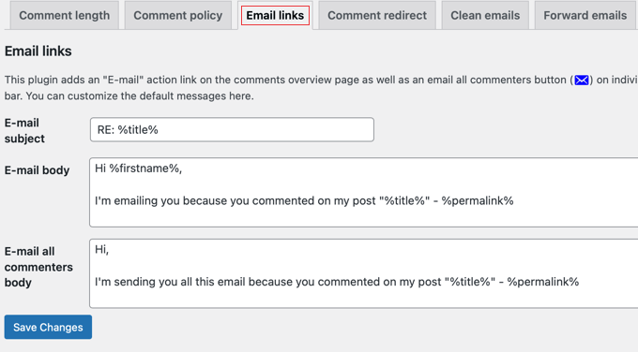Viewport: 638px width, 352px height.
Task: Click the Save Changes button
Action: coord(48,327)
